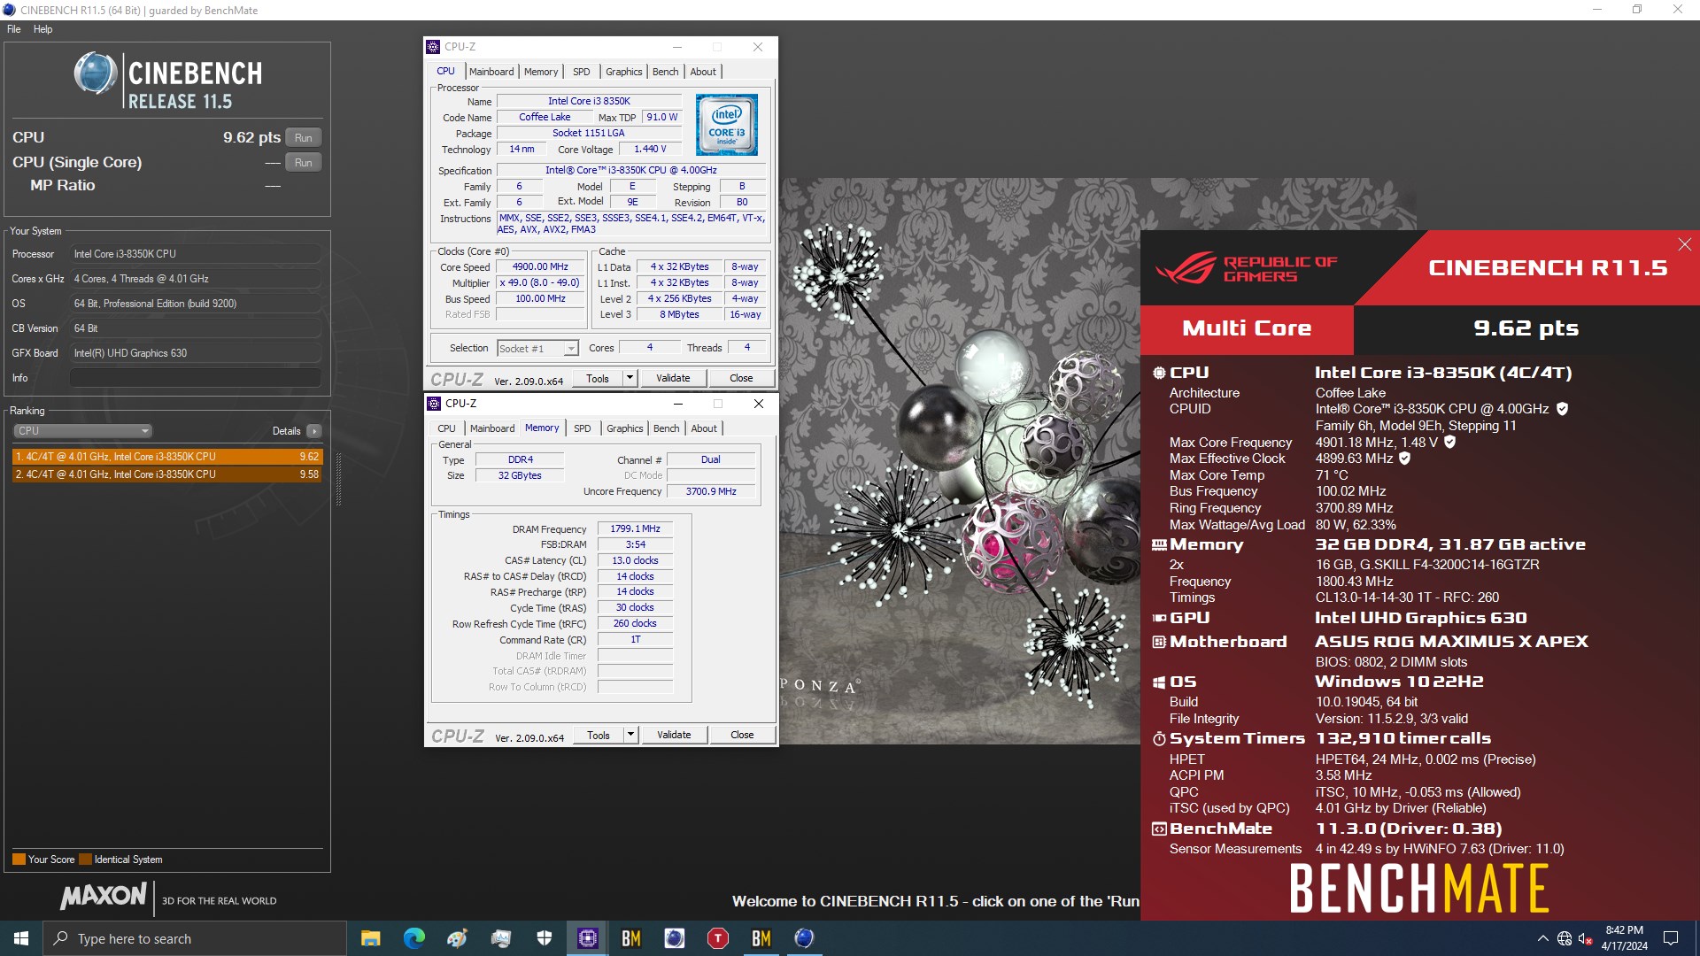
Task: Click verified shield icon next to CPUID
Action: pyautogui.click(x=1562, y=409)
